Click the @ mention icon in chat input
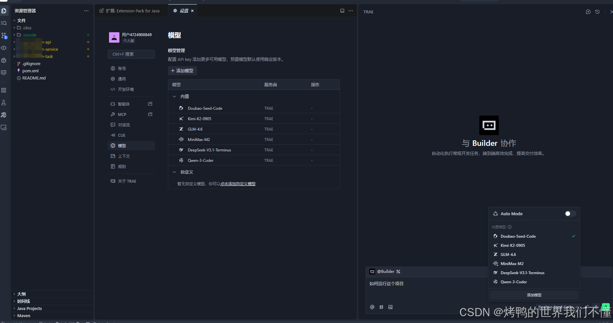613x323 pixels. tap(372, 307)
